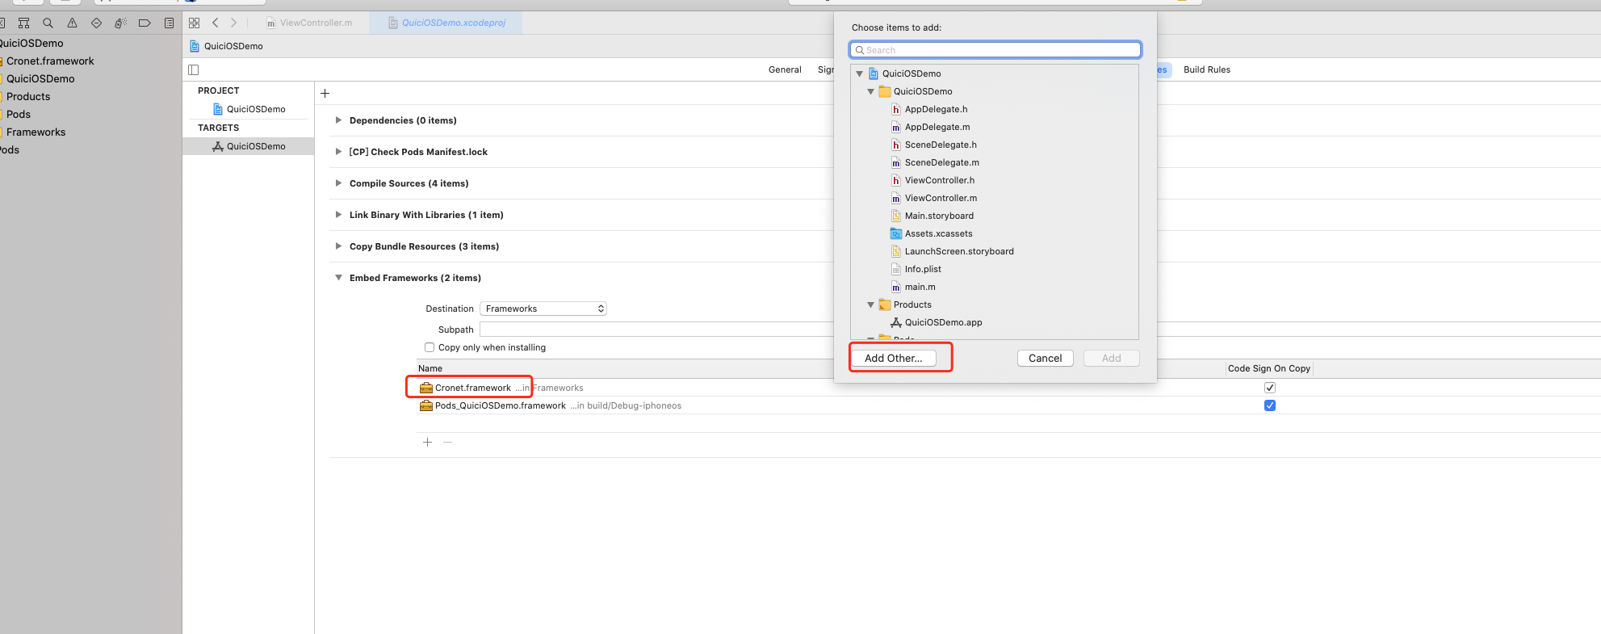Open the symbol navigator icon
The width and height of the screenshot is (1601, 634).
23,23
